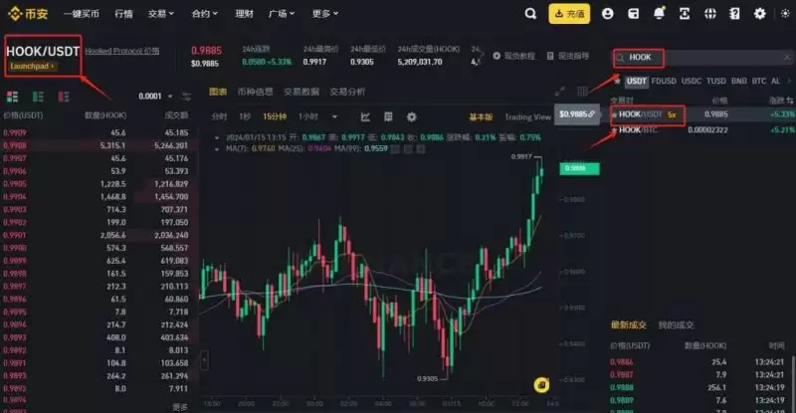
Task: Toggle HOOK/USDT favorite star
Action: pyautogui.click(x=614, y=114)
